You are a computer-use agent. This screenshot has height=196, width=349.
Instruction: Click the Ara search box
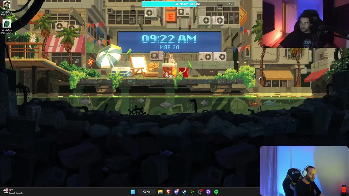tap(147, 192)
